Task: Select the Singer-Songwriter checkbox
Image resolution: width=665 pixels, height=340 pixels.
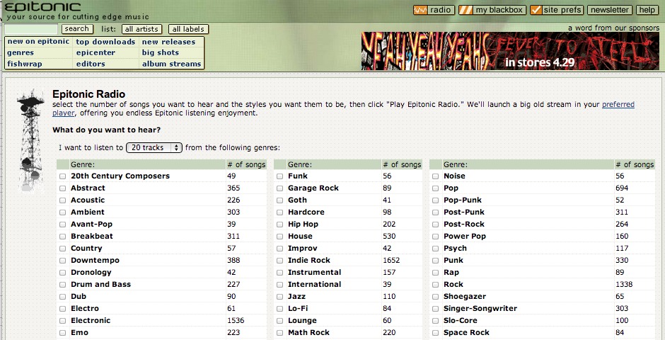Action: [436, 309]
